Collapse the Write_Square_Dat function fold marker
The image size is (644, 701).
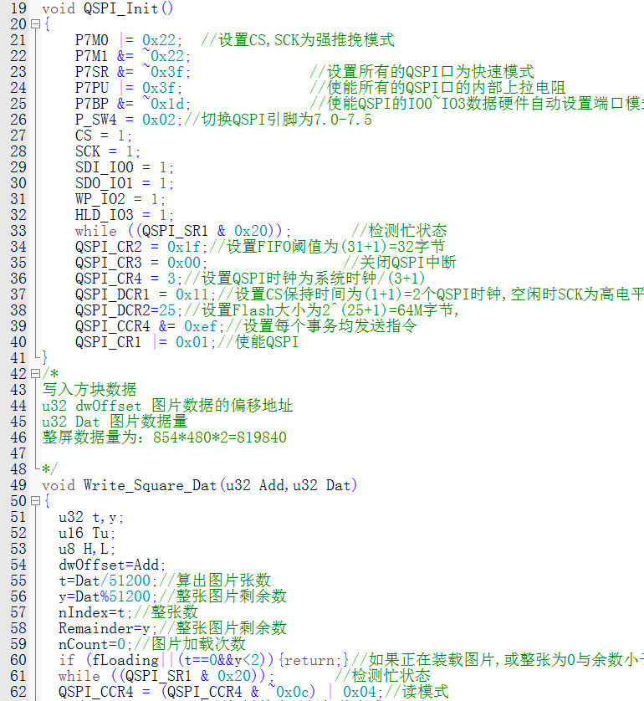click(x=34, y=501)
